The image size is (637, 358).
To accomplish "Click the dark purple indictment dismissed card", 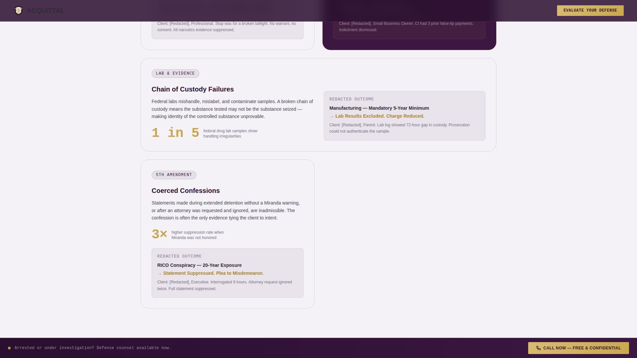I will 409,44.
